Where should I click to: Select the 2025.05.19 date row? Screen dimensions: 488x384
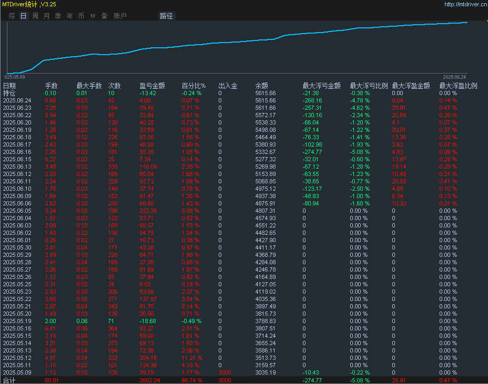pos(17,321)
